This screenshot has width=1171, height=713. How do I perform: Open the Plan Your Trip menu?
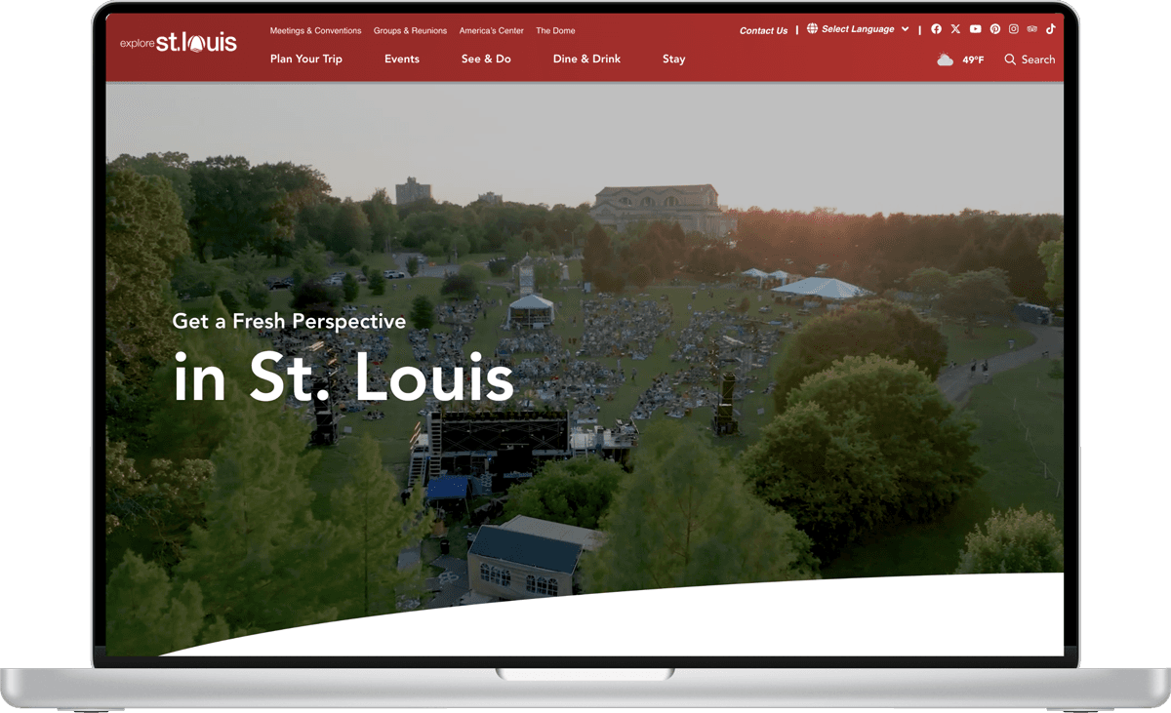[x=306, y=59]
